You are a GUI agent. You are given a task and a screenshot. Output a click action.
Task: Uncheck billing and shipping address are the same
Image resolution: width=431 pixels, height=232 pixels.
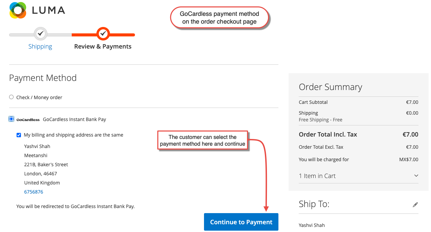point(19,135)
